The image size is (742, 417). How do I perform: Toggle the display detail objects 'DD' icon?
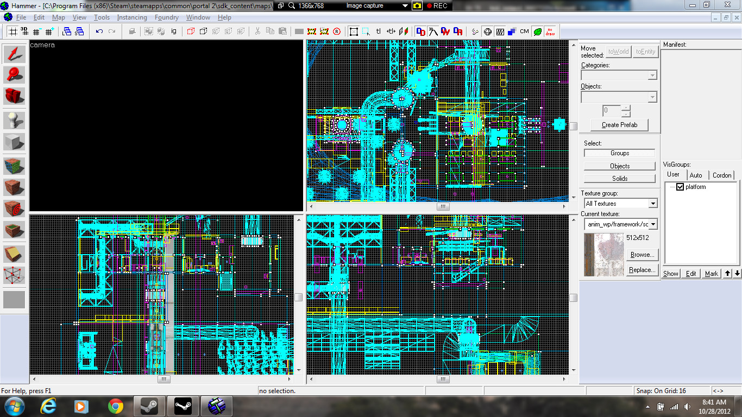coord(421,31)
